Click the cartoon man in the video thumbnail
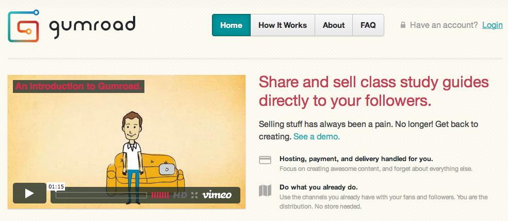Screen dimensions: 508x221 point(132,157)
